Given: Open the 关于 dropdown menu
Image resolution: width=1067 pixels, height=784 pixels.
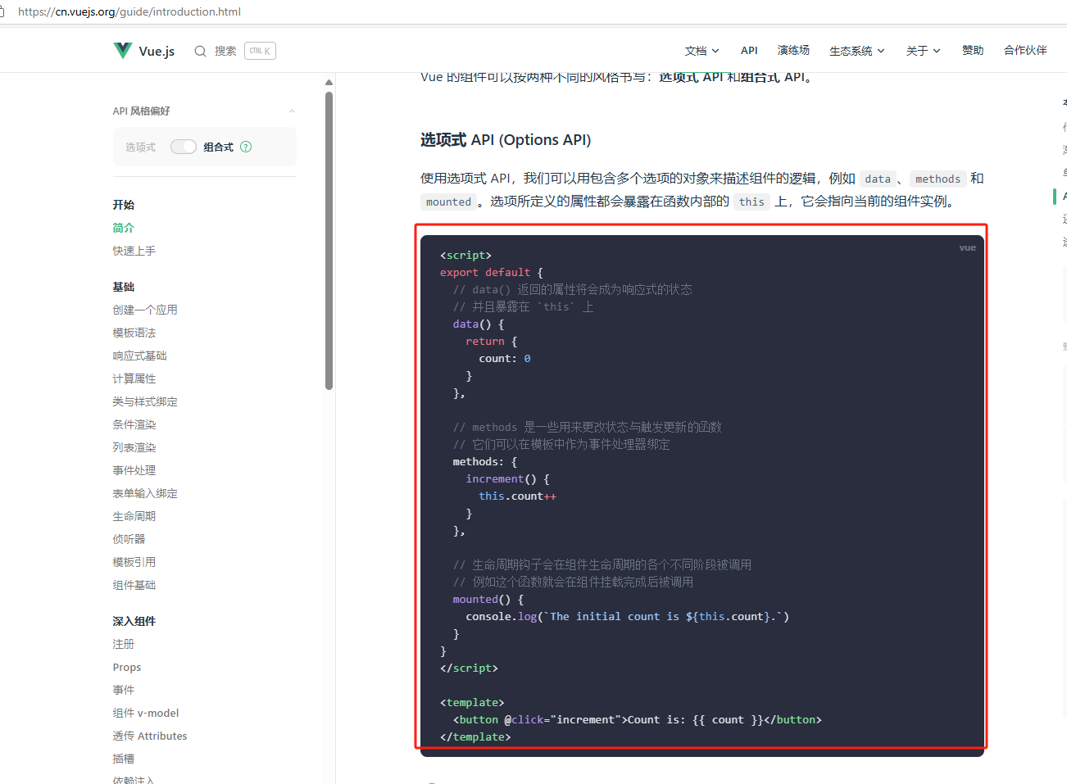Looking at the screenshot, I should (923, 51).
